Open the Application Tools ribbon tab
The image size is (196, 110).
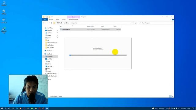[73, 20]
